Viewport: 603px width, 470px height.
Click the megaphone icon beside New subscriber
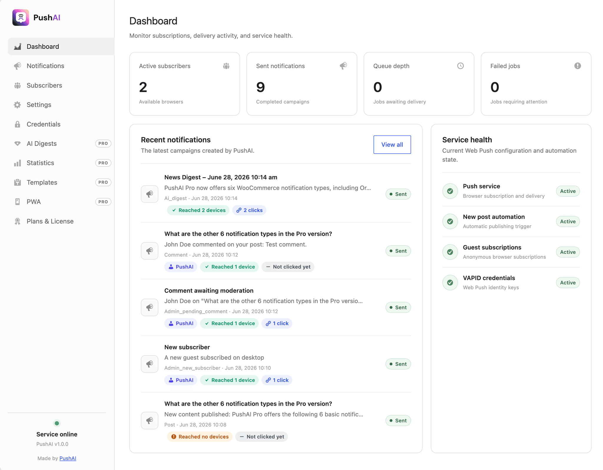tap(150, 364)
